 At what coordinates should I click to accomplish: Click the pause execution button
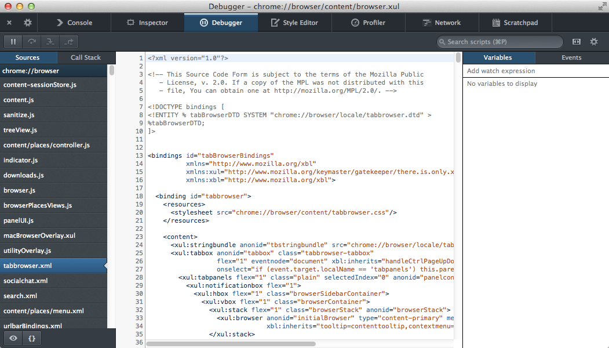(13, 42)
